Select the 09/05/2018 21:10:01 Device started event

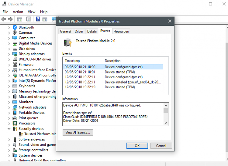click(113, 72)
